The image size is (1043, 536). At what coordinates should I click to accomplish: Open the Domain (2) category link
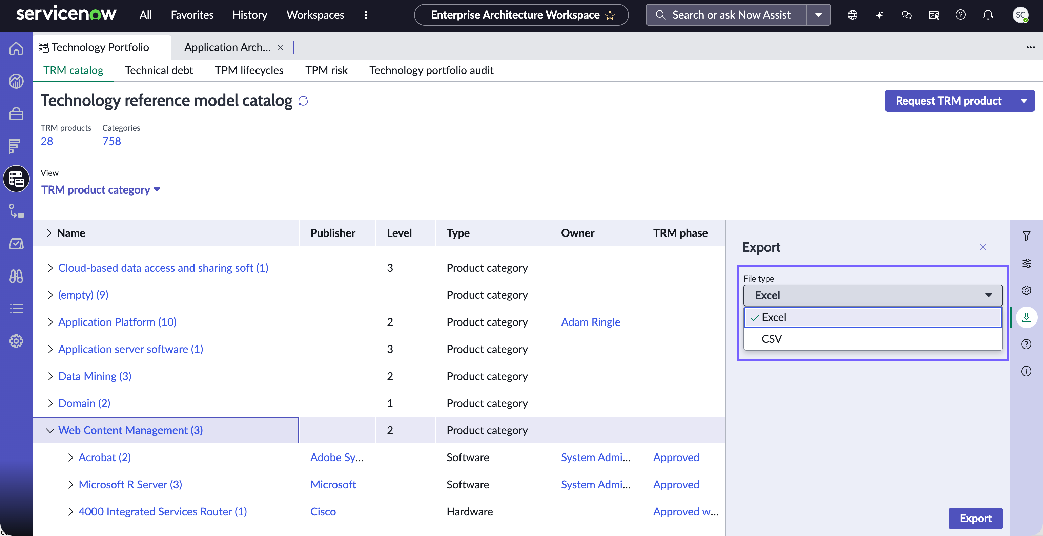pyautogui.click(x=84, y=403)
